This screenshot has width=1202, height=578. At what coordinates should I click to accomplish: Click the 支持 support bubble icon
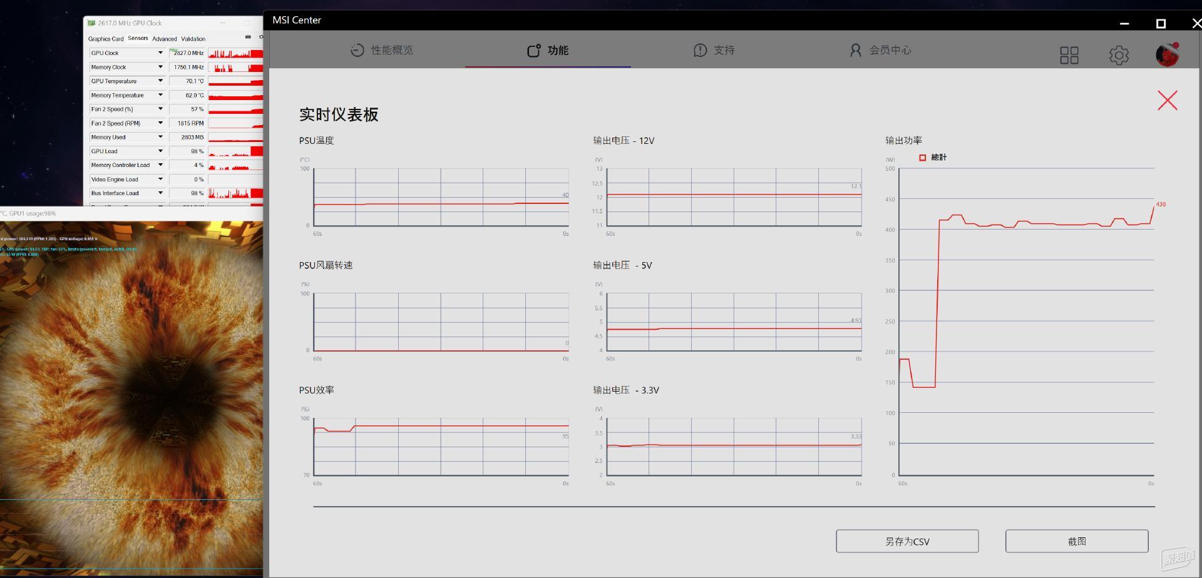click(x=700, y=50)
